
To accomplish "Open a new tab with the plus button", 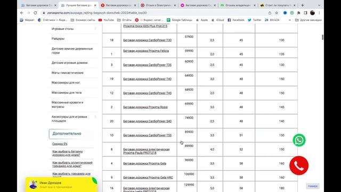I will click(303, 5).
